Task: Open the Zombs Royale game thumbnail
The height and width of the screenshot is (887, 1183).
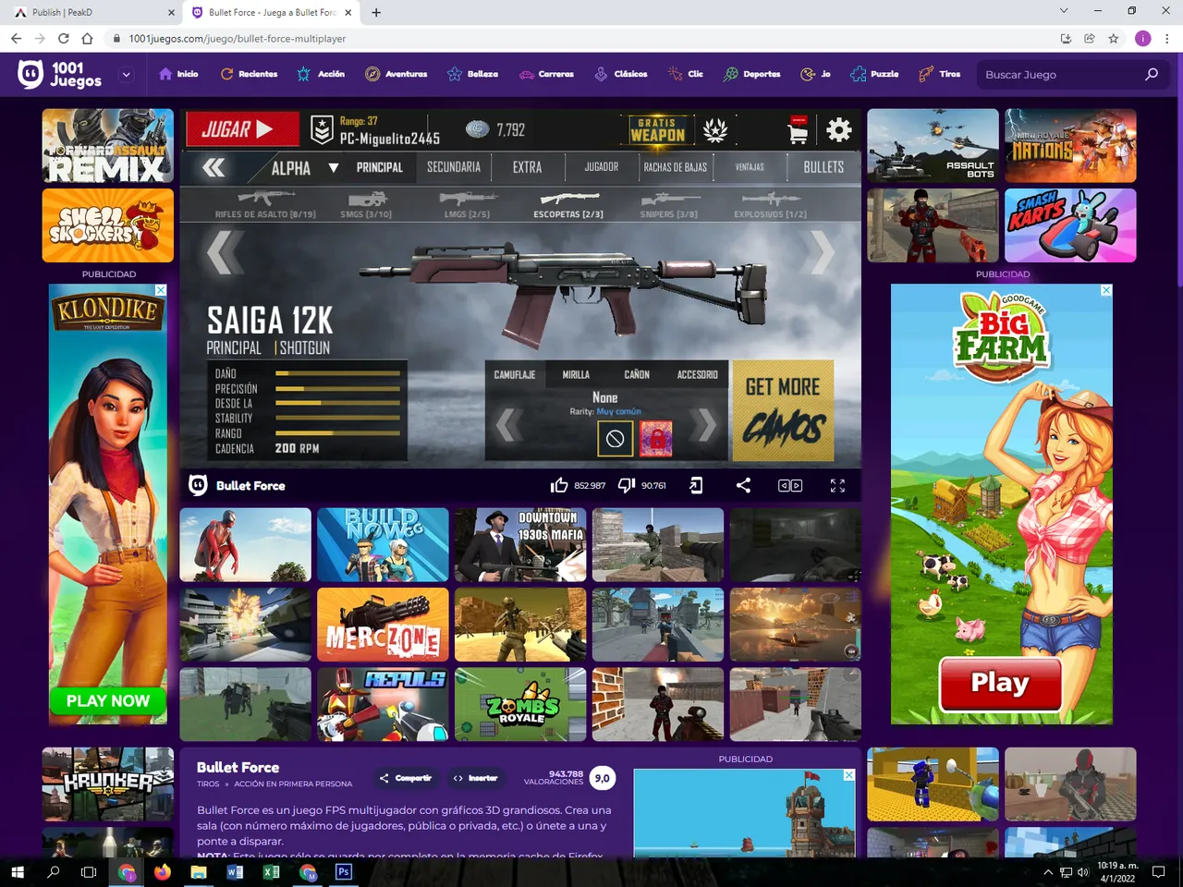Action: tap(520, 704)
